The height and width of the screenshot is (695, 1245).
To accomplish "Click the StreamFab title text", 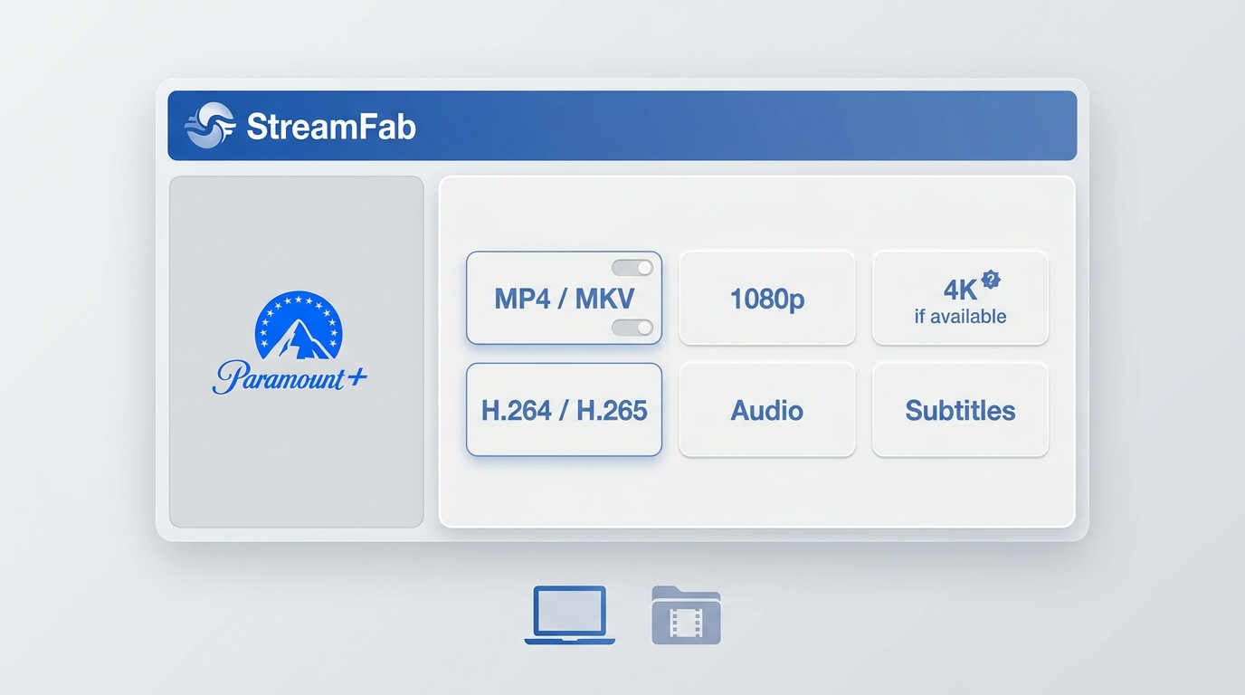I will click(331, 126).
